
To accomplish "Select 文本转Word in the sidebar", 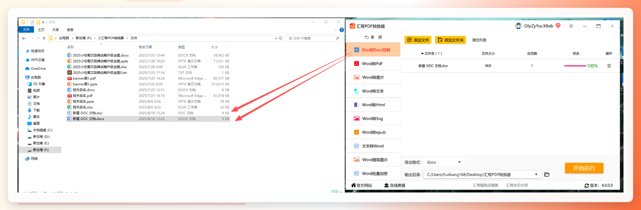I will pos(373,146).
